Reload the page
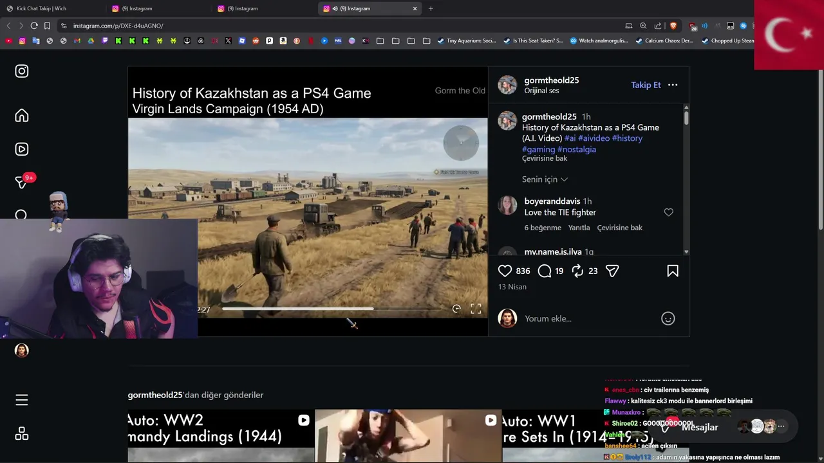This screenshot has height=463, width=824. point(34,26)
